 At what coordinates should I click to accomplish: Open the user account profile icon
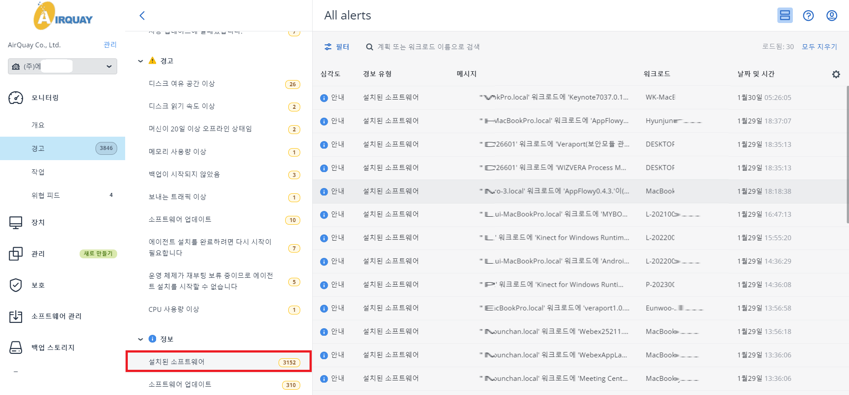832,15
